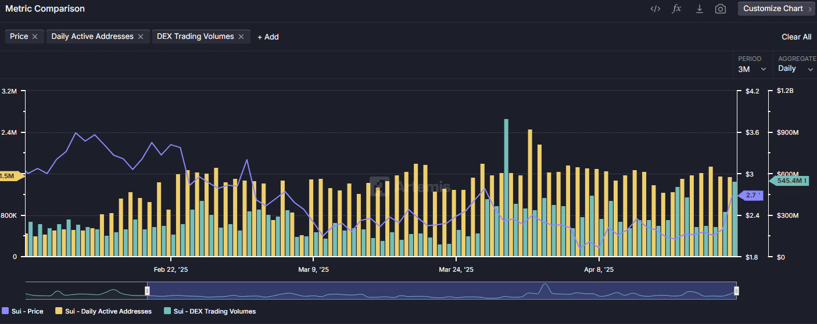The image size is (817, 324).
Task: Expand the Customize Chart panel
Action: pyautogui.click(x=776, y=9)
